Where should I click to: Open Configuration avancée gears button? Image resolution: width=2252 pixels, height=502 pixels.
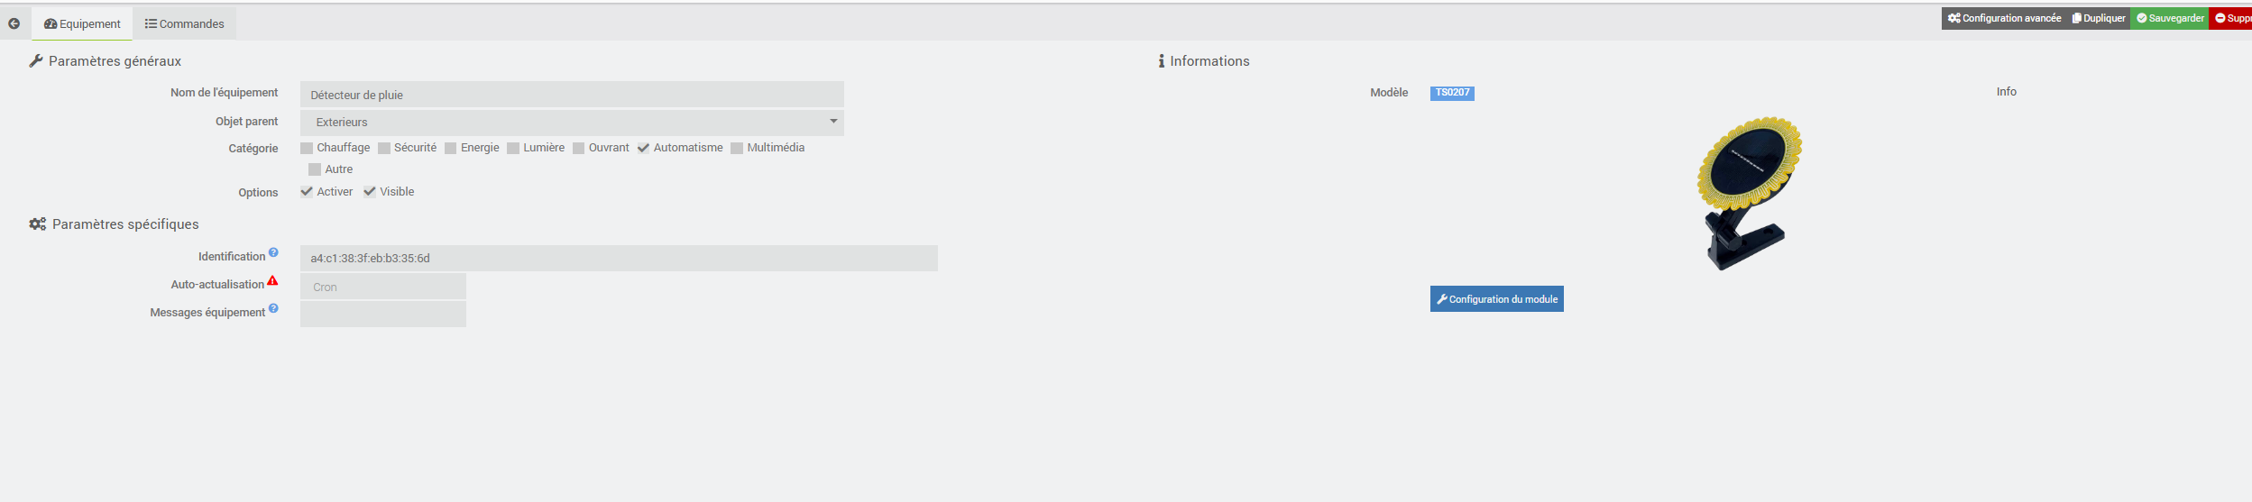(2004, 18)
